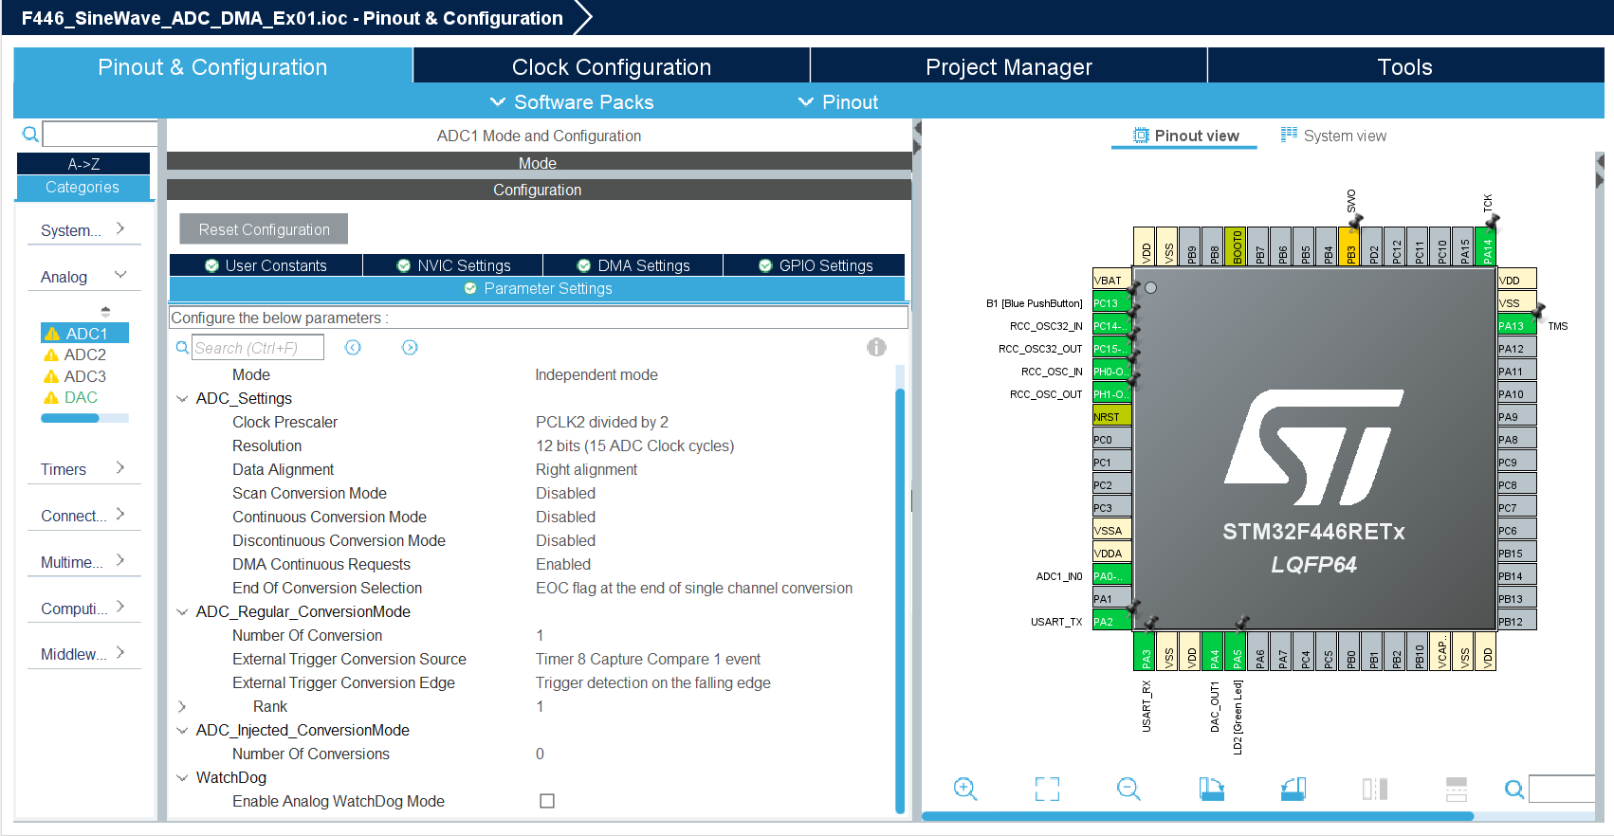
Task: Open the DMA Settings tab
Action: click(x=633, y=265)
